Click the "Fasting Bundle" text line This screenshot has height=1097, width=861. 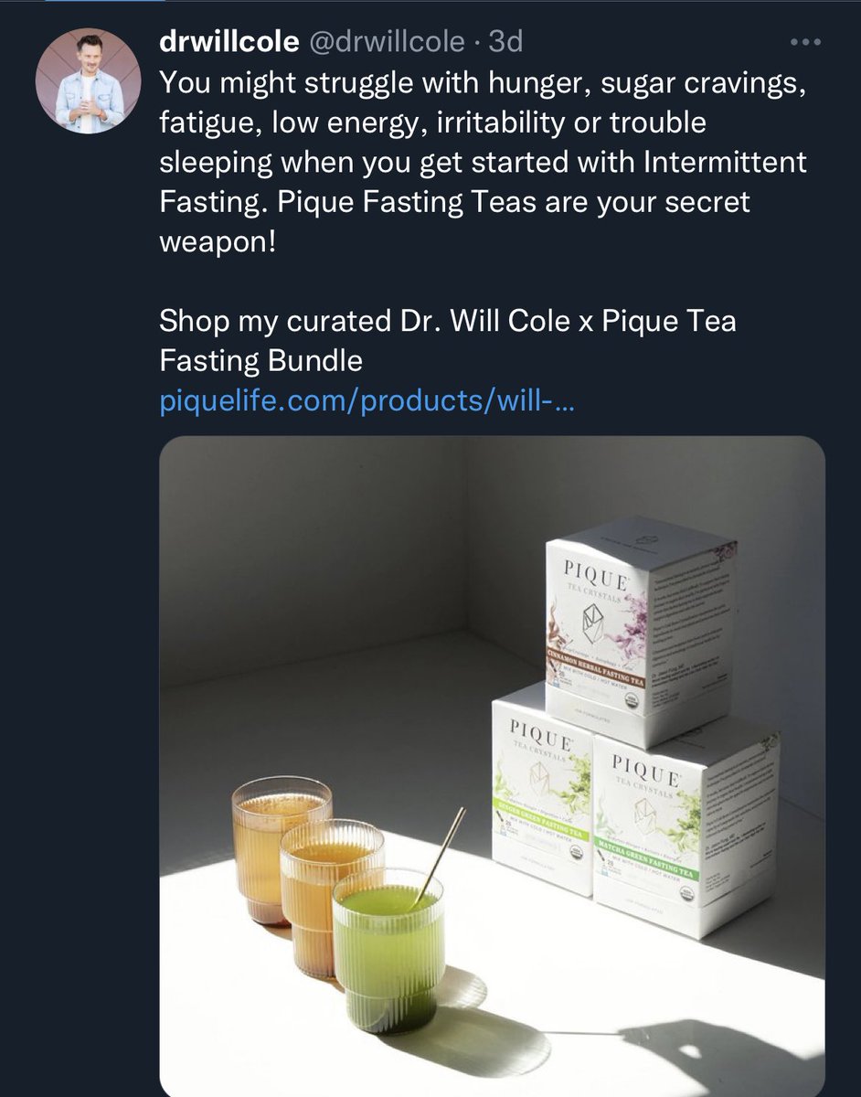tap(261, 361)
